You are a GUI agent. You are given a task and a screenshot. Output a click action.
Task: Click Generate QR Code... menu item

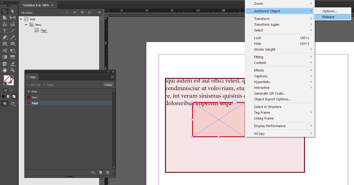280,93
